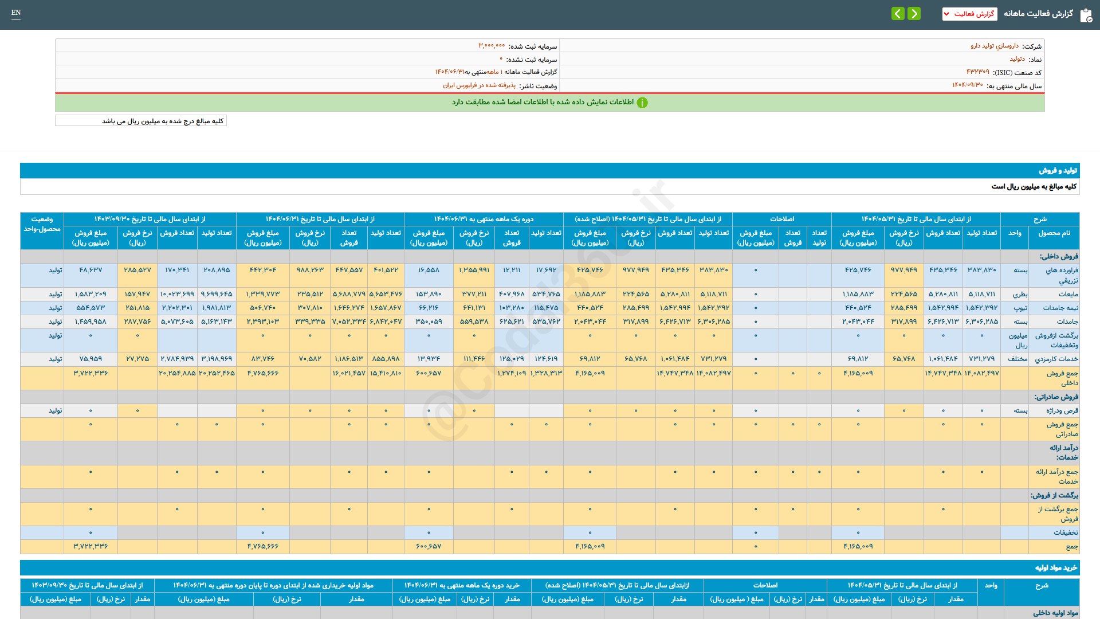This screenshot has height=619, width=1100.
Task: Click the green info icon in banner
Action: (x=642, y=103)
